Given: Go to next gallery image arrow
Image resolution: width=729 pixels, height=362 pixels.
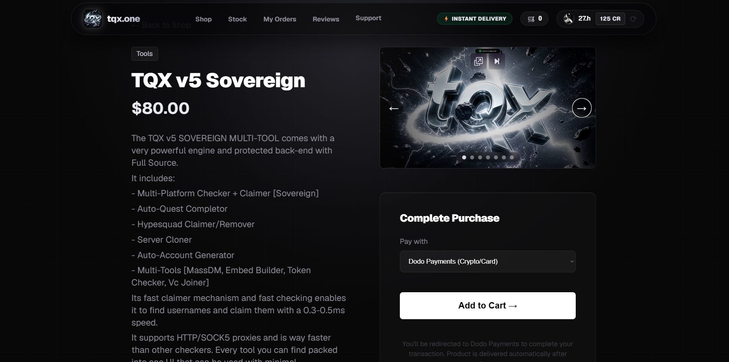Looking at the screenshot, I should [x=582, y=108].
